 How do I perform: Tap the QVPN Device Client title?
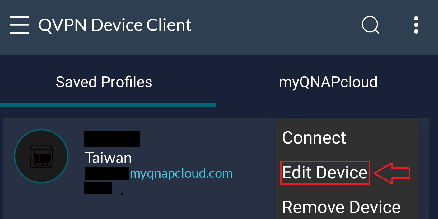(114, 25)
